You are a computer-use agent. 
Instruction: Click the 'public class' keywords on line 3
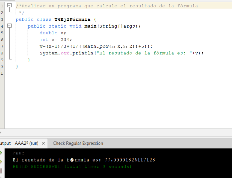33,19
